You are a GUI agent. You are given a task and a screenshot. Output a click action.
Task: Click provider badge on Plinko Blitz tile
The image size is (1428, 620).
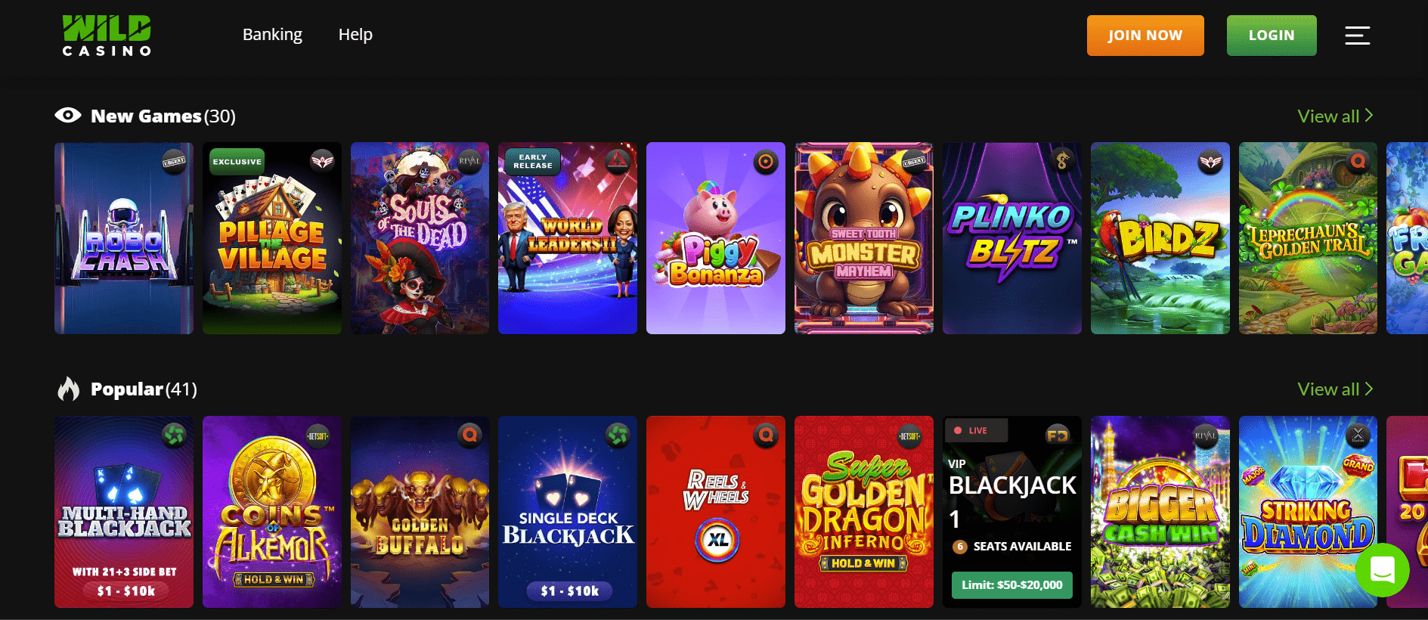pos(1062,162)
